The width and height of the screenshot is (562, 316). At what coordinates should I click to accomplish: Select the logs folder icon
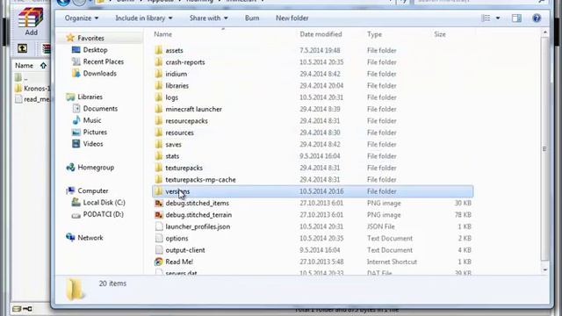(159, 97)
